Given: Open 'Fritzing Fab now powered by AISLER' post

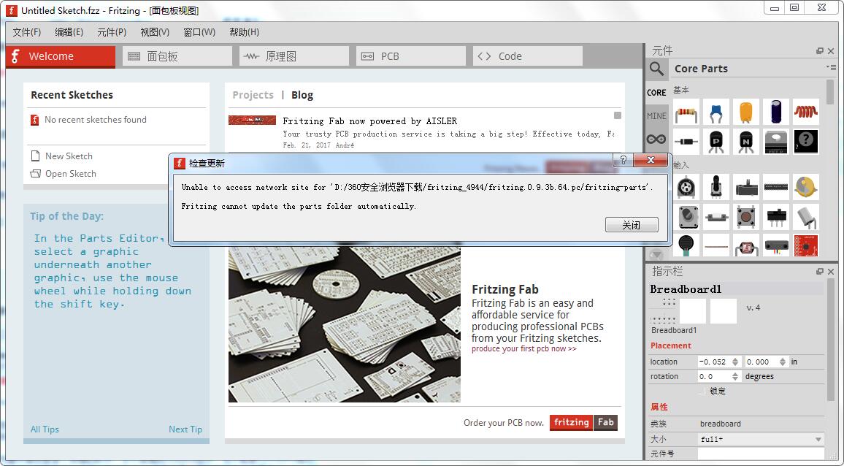Looking at the screenshot, I should [x=369, y=121].
